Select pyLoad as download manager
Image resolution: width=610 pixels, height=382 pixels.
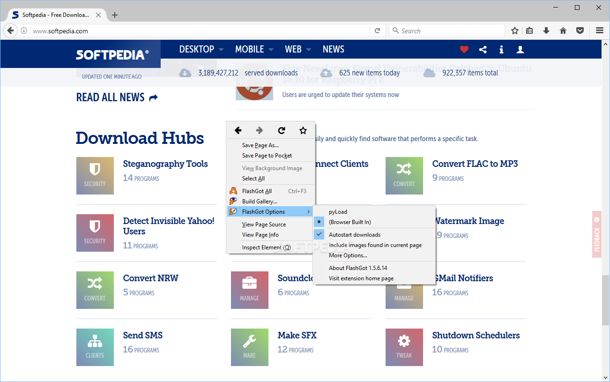pyautogui.click(x=374, y=212)
